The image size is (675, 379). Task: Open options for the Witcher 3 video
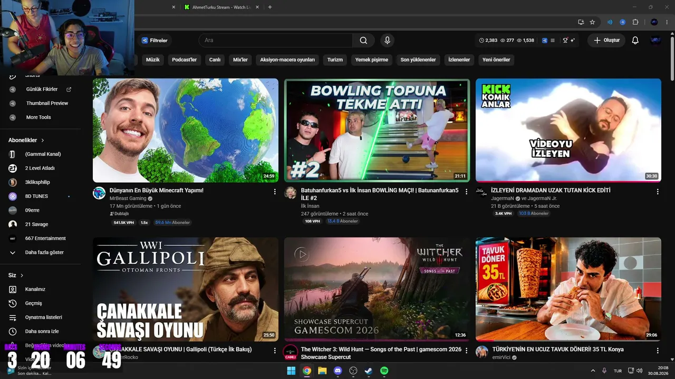pos(466,351)
